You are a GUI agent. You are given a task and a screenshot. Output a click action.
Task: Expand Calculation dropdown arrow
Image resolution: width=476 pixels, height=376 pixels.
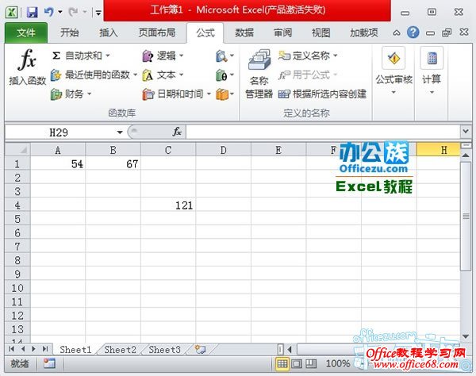pyautogui.click(x=432, y=92)
